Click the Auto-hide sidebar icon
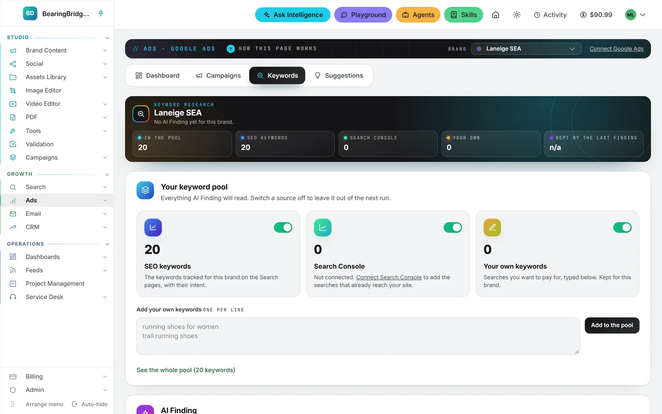 coord(75,404)
